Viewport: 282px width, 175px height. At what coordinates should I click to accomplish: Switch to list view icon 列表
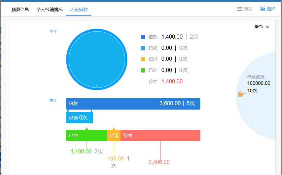coord(244,9)
